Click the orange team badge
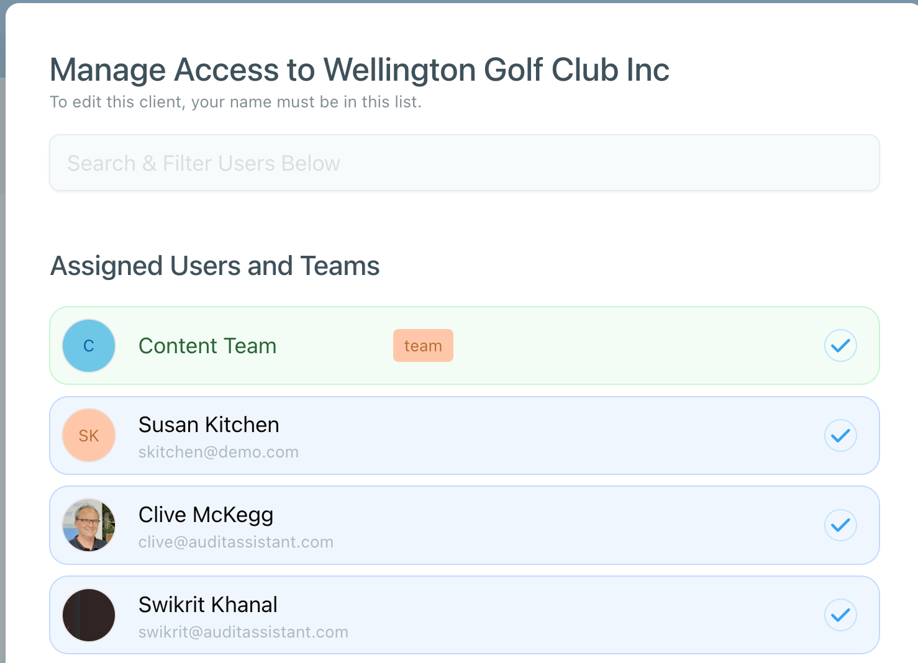This screenshot has width=918, height=663. (423, 346)
